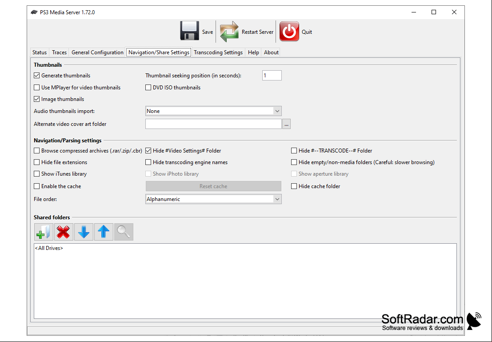The image size is (492, 342).
Task: Select Navigation/Share Settings tab
Action: click(x=159, y=52)
